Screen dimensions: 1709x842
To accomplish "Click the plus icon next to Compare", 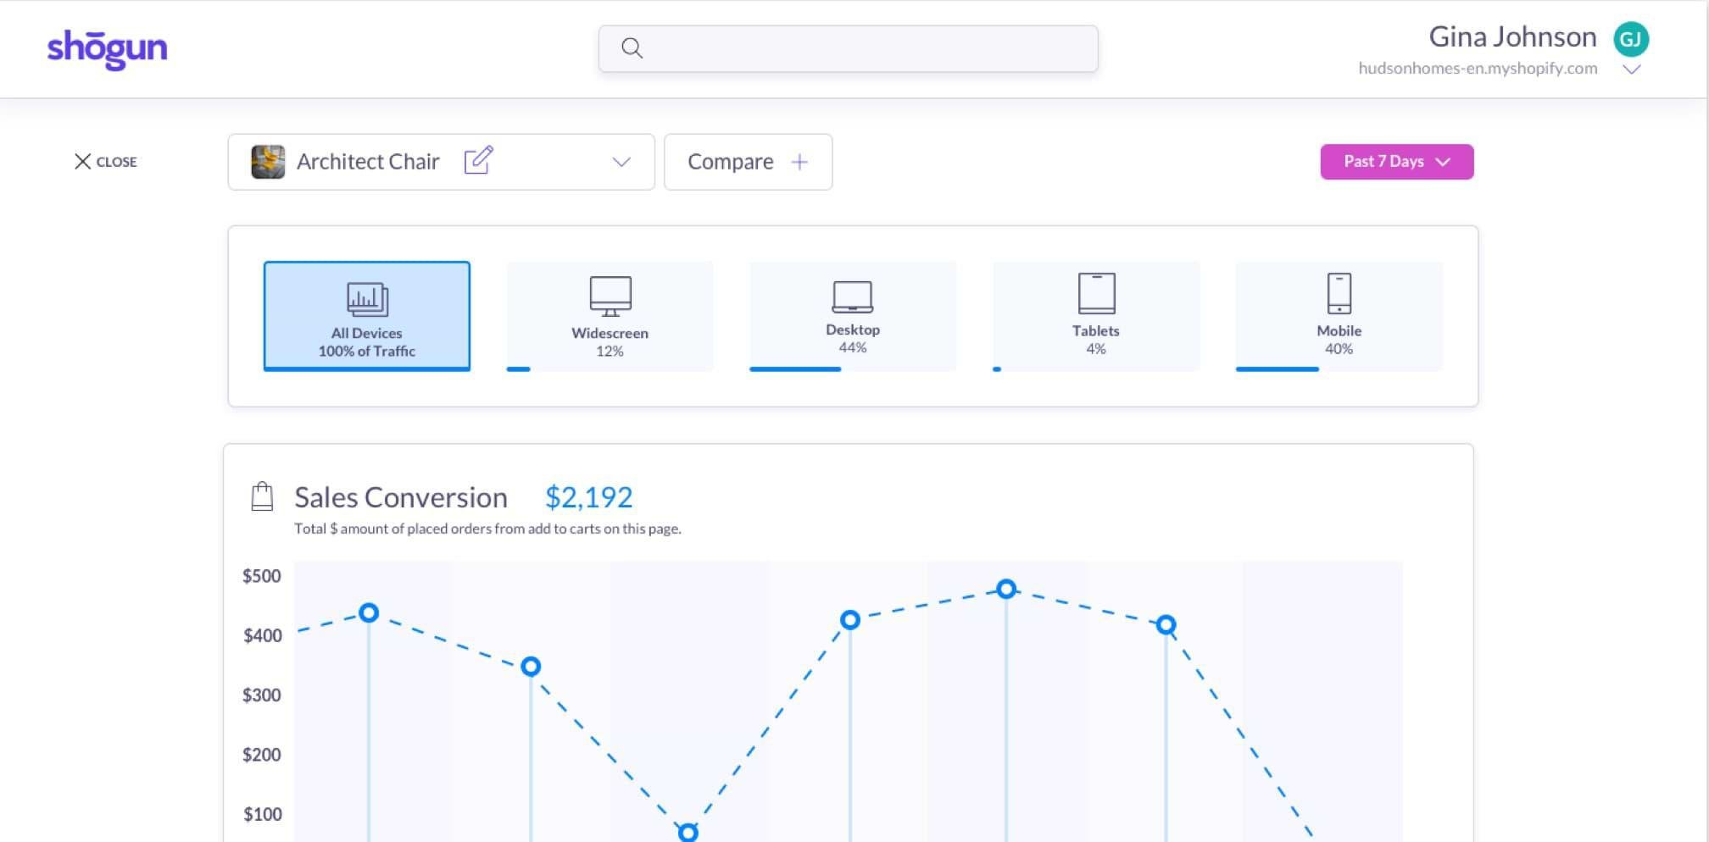I will pos(799,162).
